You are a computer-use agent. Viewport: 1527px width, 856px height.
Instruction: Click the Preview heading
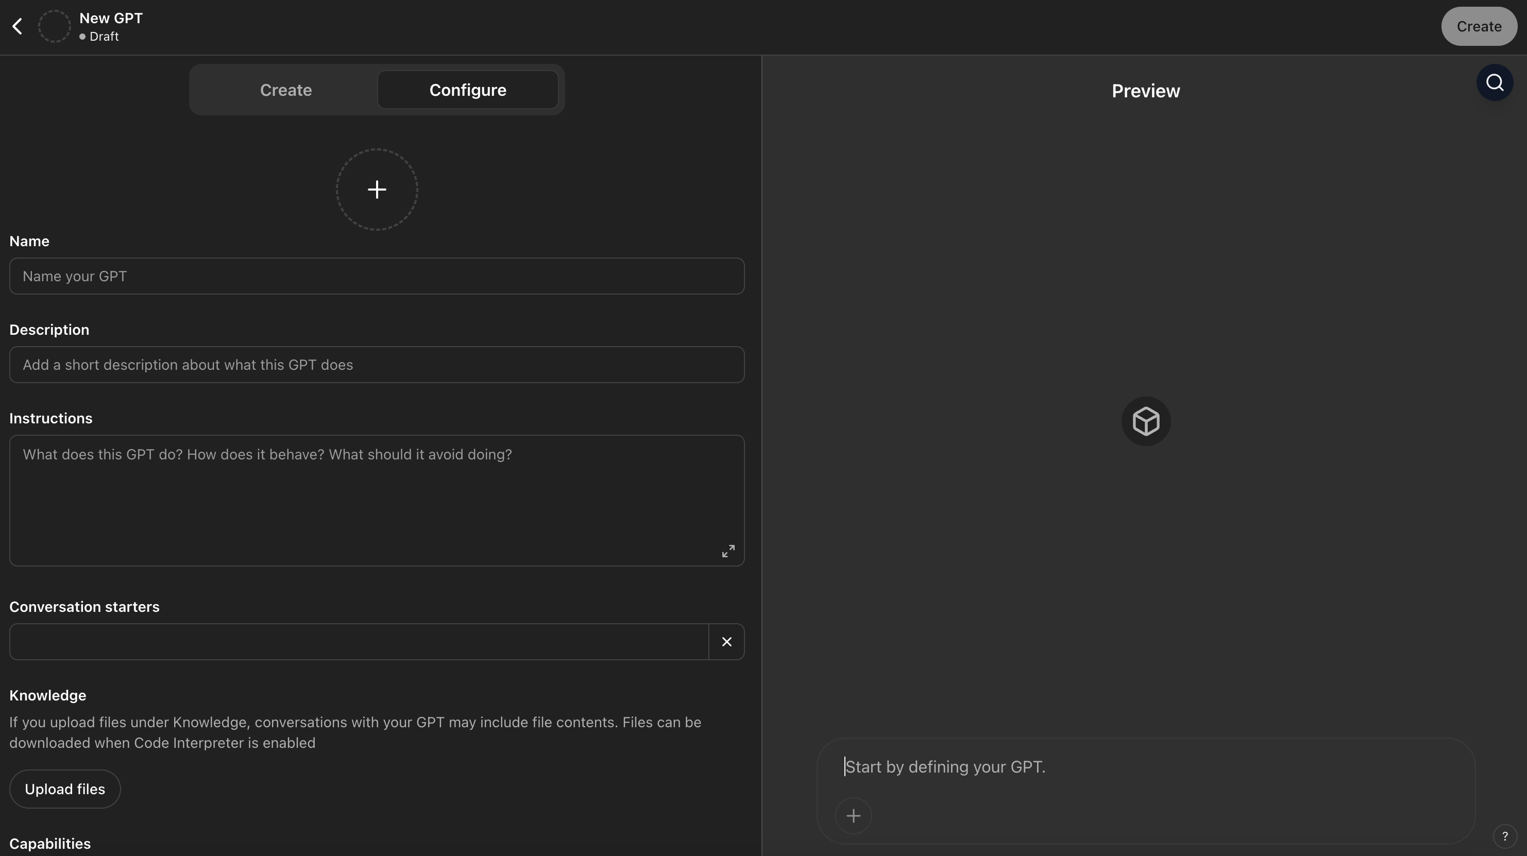1145,91
